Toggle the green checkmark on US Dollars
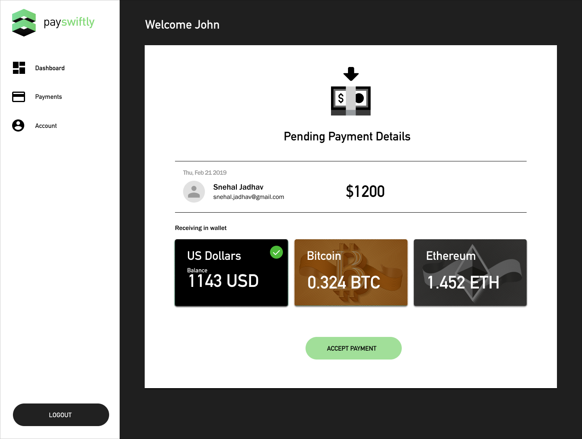The width and height of the screenshot is (582, 439). point(276,253)
